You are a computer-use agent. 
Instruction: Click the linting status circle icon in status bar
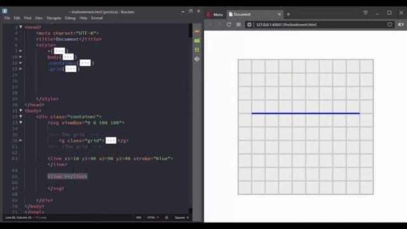click(x=167, y=218)
